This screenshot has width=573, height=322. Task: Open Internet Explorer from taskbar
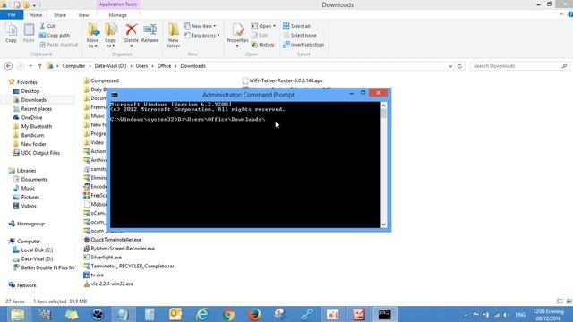pyautogui.click(x=202, y=314)
